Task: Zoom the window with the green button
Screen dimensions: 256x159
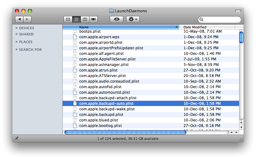Action: pyautogui.click(x=30, y=11)
